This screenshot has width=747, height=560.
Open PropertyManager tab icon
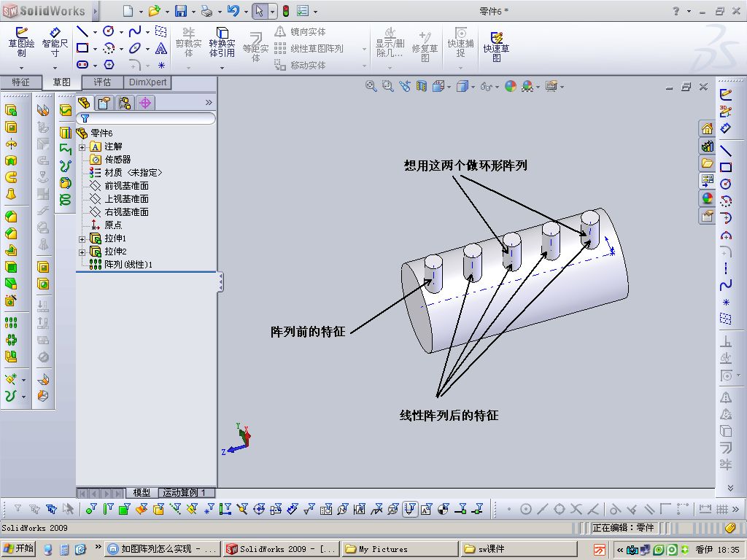104,103
